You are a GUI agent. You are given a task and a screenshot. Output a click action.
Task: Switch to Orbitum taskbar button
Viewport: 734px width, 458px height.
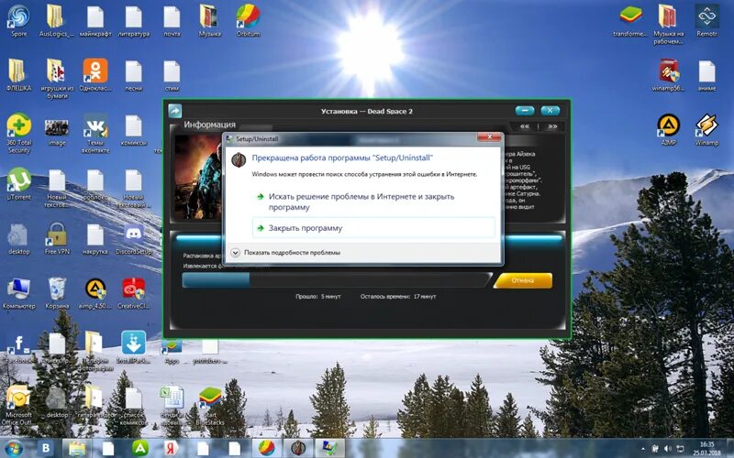(x=266, y=448)
